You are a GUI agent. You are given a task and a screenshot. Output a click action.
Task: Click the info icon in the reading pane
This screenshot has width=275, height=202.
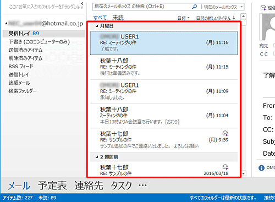coord(261,168)
